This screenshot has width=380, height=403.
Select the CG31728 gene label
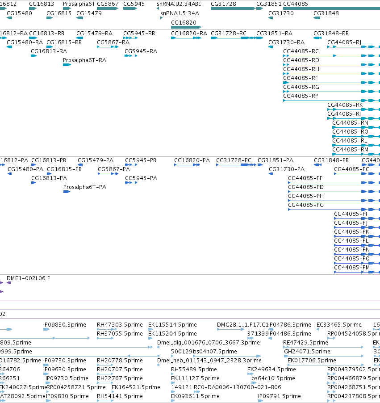coord(223,4)
